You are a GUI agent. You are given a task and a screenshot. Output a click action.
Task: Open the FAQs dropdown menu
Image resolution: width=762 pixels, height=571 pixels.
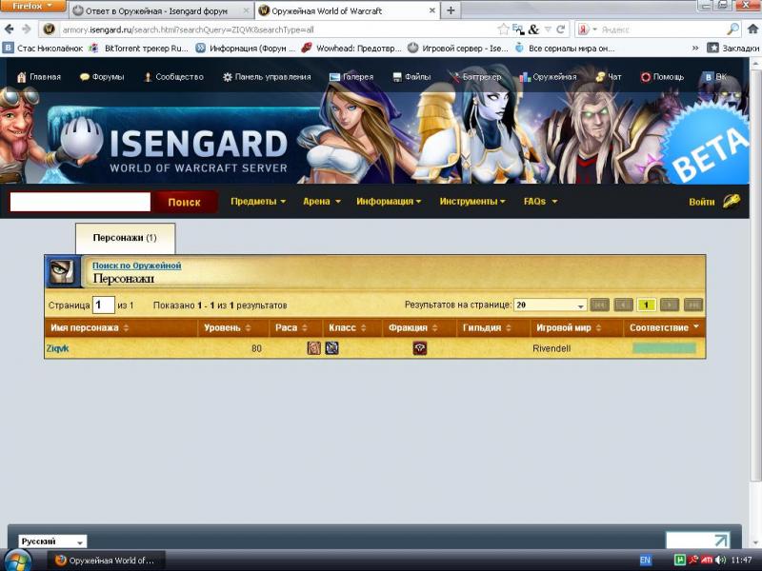(x=540, y=202)
